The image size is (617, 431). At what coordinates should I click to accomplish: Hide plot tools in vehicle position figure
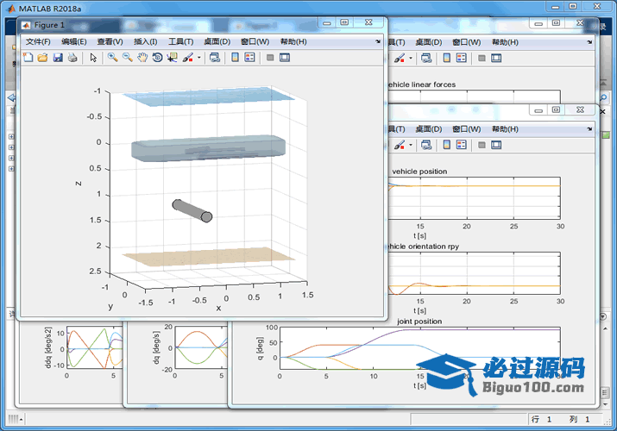[x=482, y=146]
